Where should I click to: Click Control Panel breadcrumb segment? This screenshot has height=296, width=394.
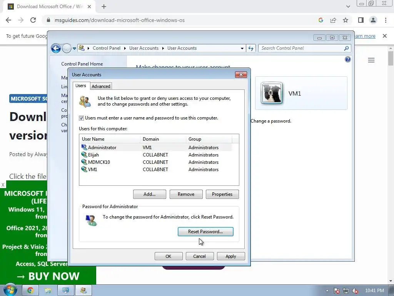[107, 48]
